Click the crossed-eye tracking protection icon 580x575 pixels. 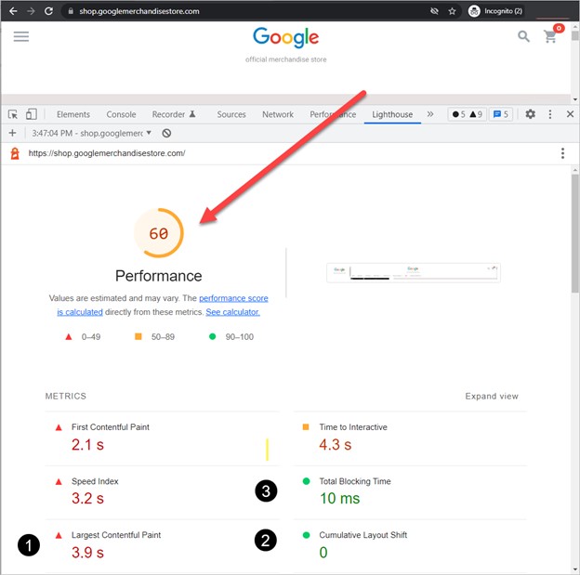pyautogui.click(x=434, y=11)
